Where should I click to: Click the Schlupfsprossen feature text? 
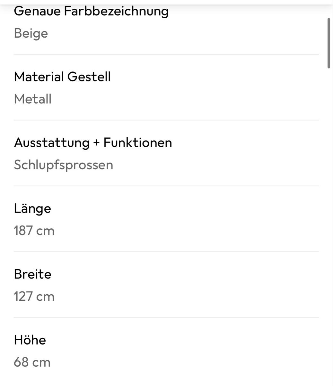[x=64, y=165]
